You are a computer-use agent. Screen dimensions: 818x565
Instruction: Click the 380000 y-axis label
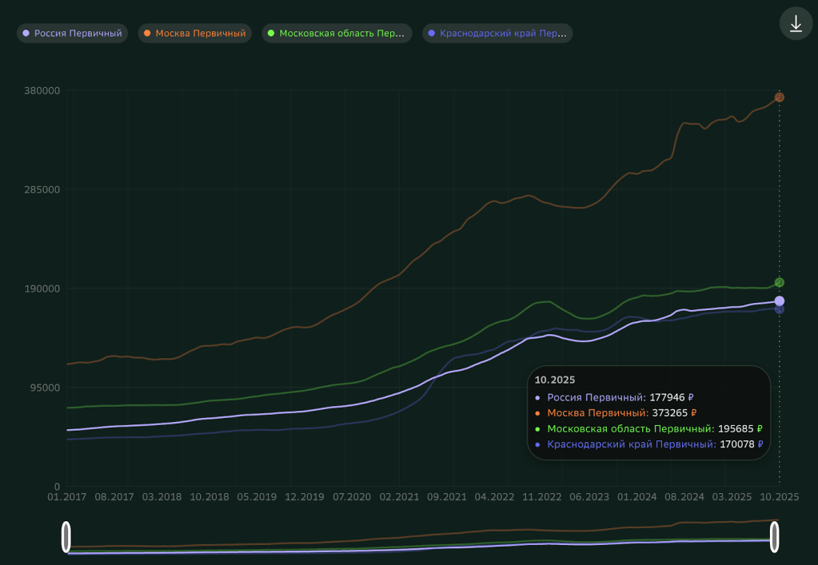point(41,90)
